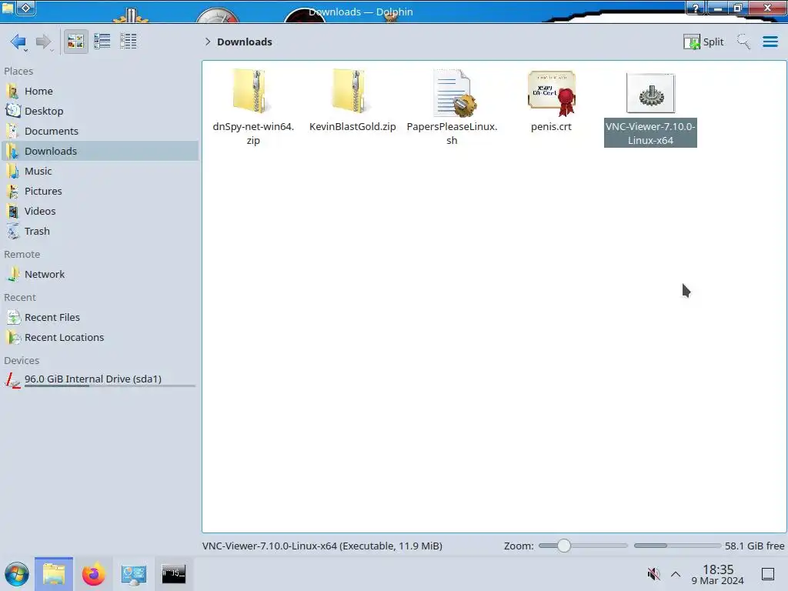Click the Devices section header
The image size is (788, 591).
pyautogui.click(x=22, y=361)
